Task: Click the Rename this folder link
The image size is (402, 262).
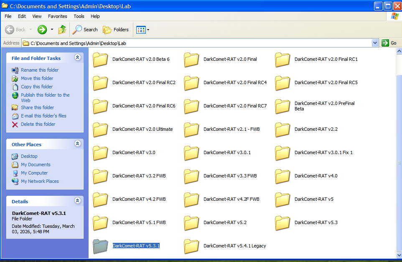Action: pyautogui.click(x=40, y=70)
